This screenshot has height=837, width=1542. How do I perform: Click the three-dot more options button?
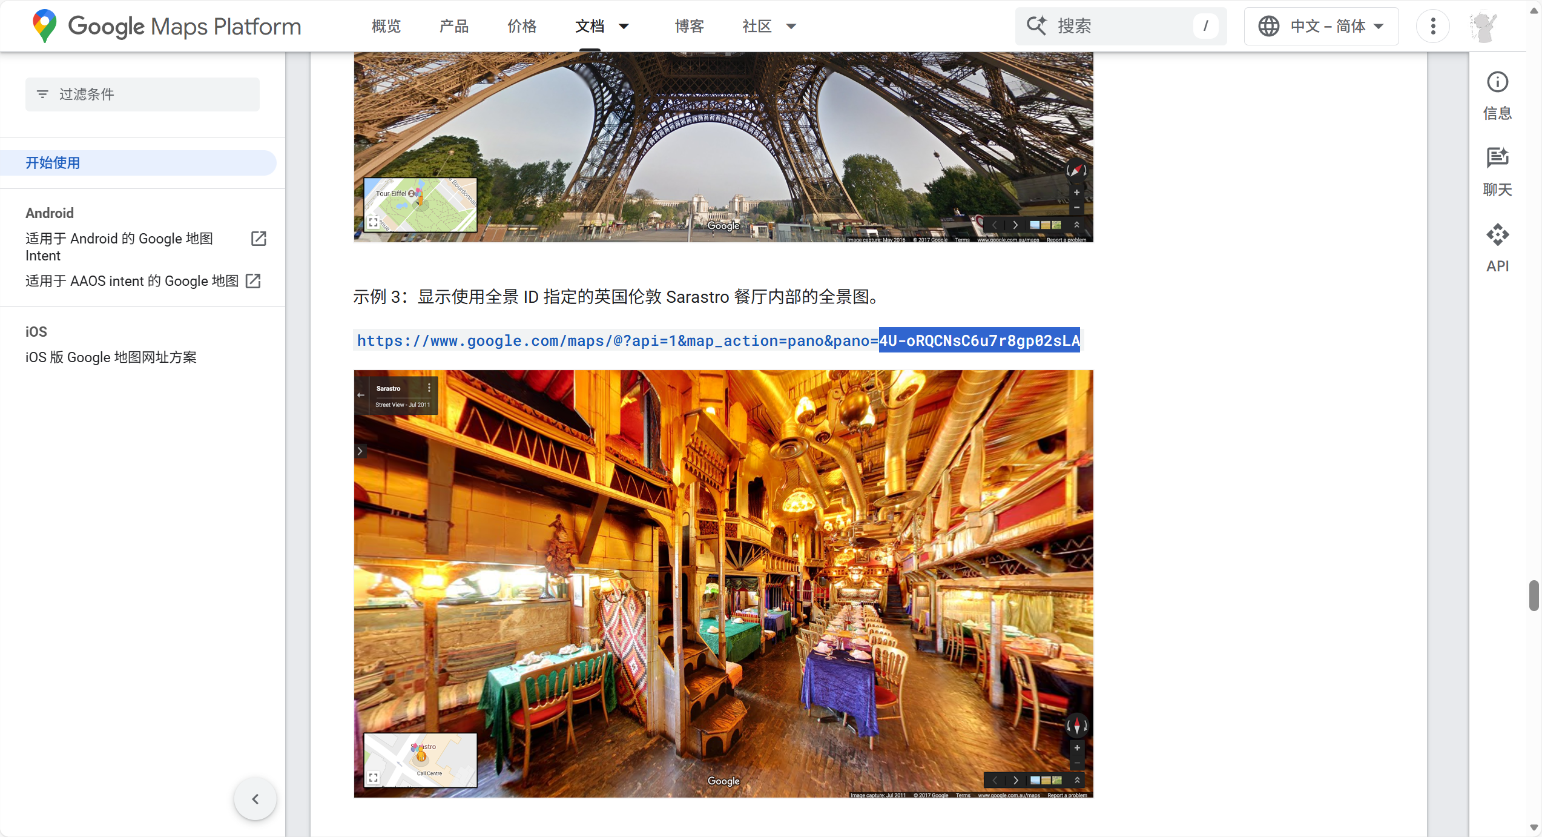pos(1432,26)
